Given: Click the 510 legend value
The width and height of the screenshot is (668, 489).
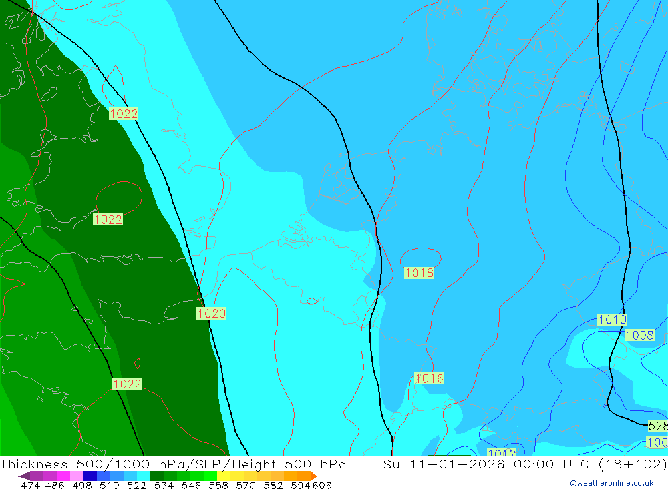Looking at the screenshot, I should 110,485.
